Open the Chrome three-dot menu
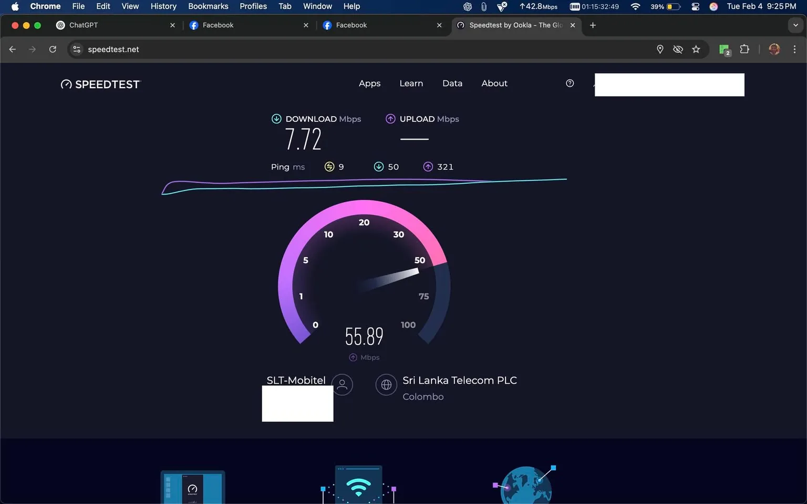 tap(794, 49)
